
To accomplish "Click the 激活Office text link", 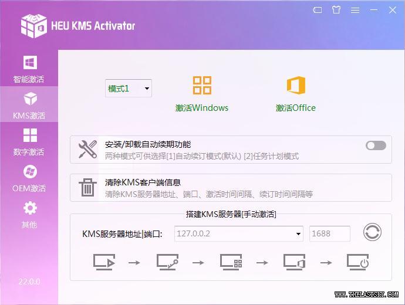I will 296,108.
